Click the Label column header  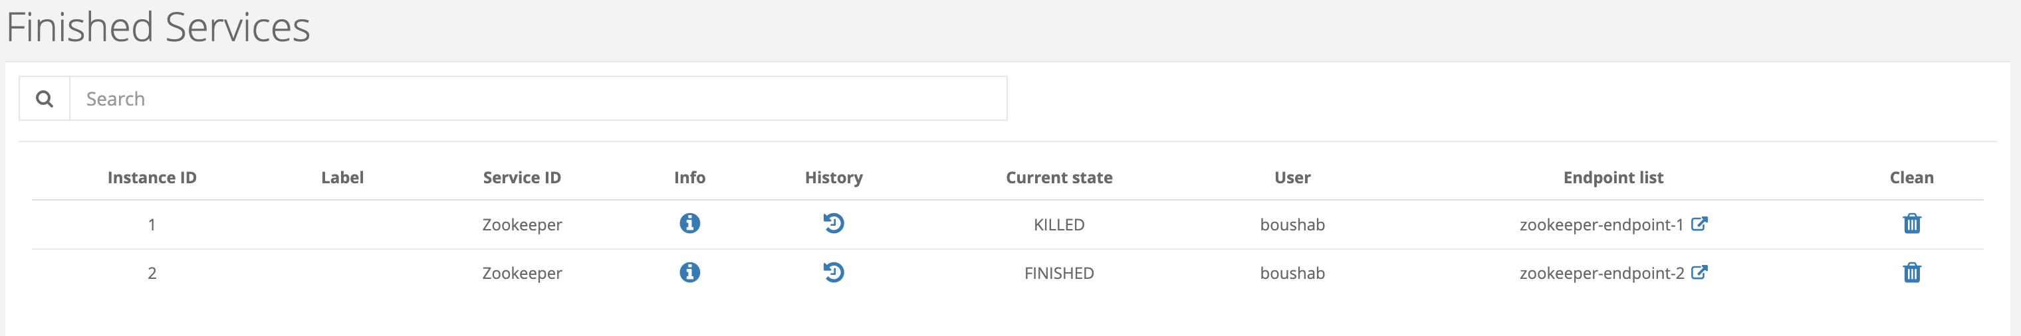(342, 178)
